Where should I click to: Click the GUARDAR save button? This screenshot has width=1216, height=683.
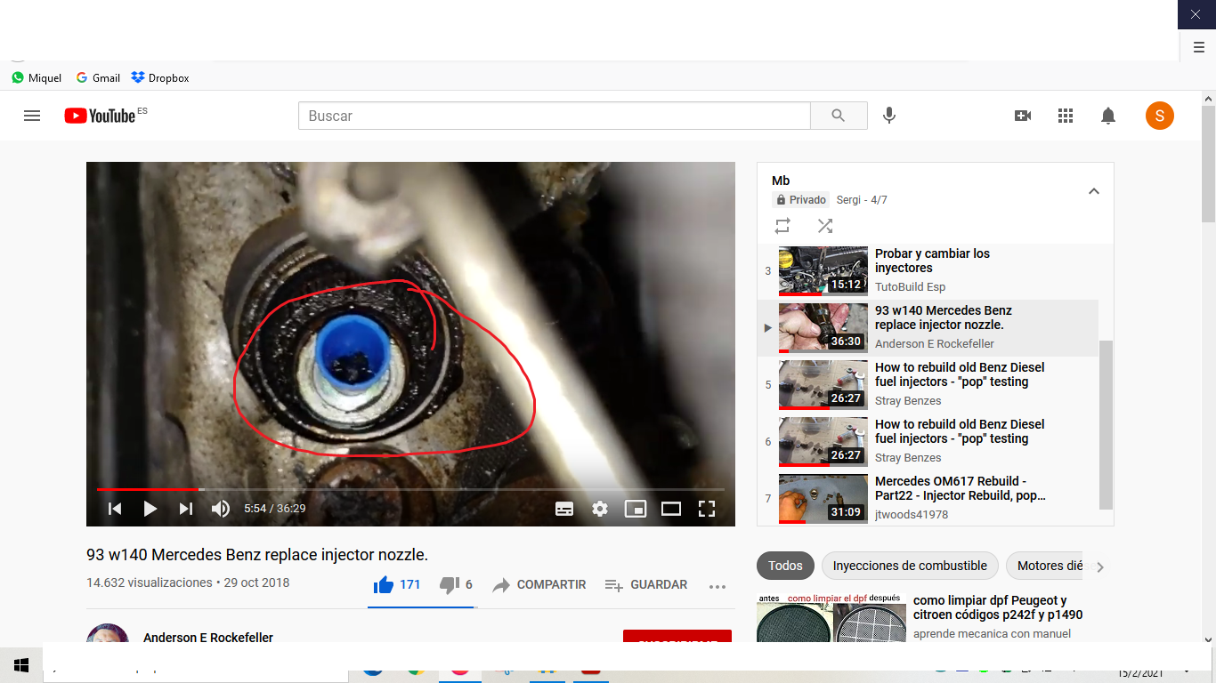pos(646,585)
